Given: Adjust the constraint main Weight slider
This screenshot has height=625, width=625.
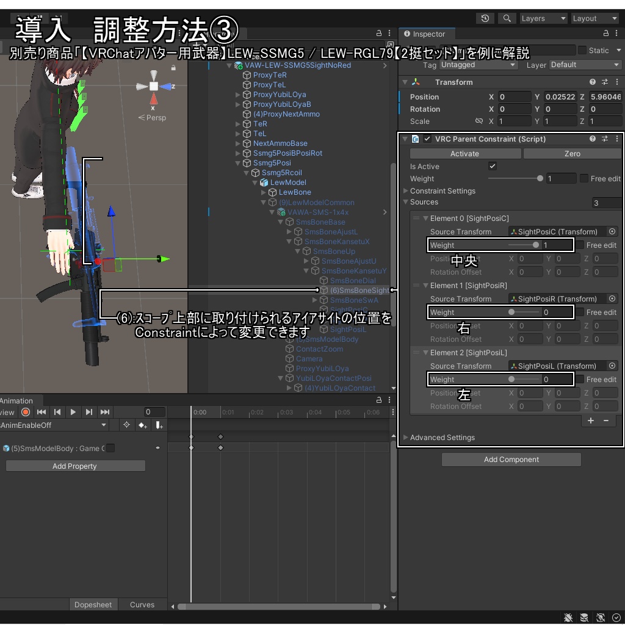Looking at the screenshot, I should (x=515, y=179).
